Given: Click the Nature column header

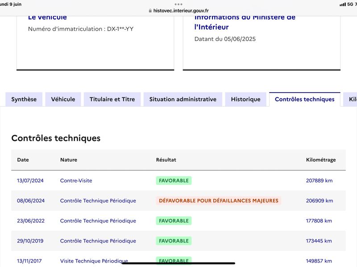Looking at the screenshot, I should tap(69, 160).
